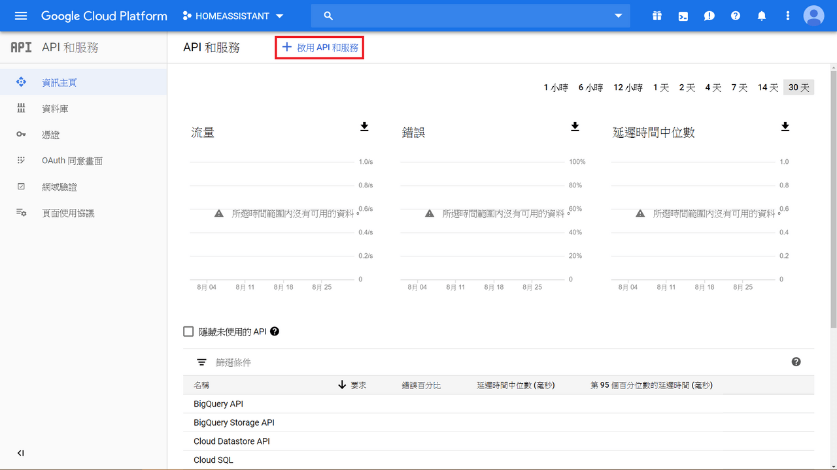Open the send feedback icon
The width and height of the screenshot is (837, 470).
[x=709, y=16]
